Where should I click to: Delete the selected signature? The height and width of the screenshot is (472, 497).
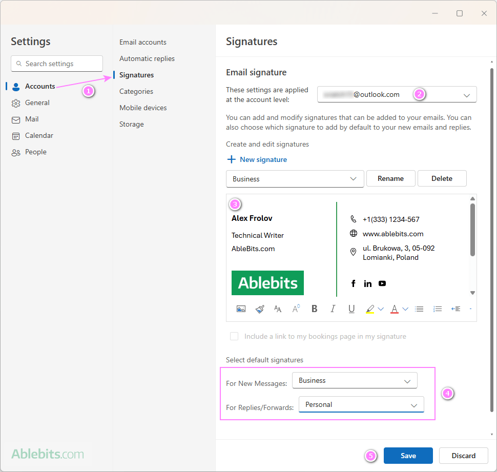click(x=442, y=178)
